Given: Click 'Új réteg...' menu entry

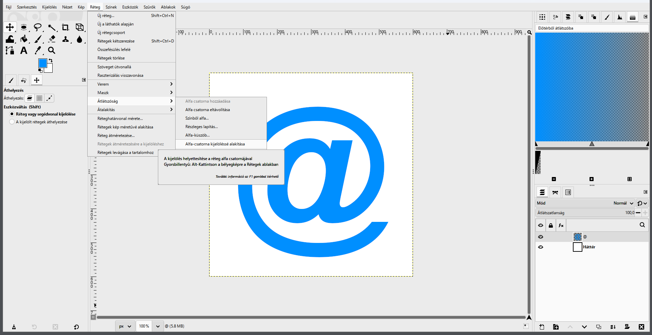Looking at the screenshot, I should coord(132,16).
